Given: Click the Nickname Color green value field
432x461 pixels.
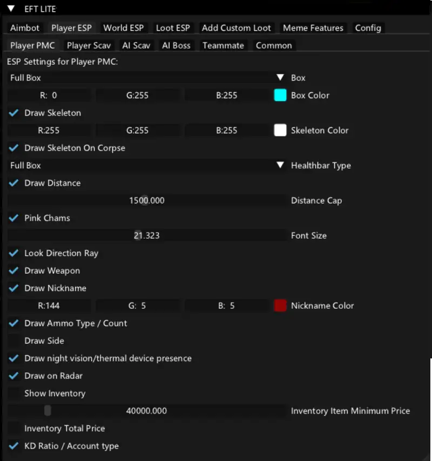Looking at the screenshot, I should tap(137, 306).
